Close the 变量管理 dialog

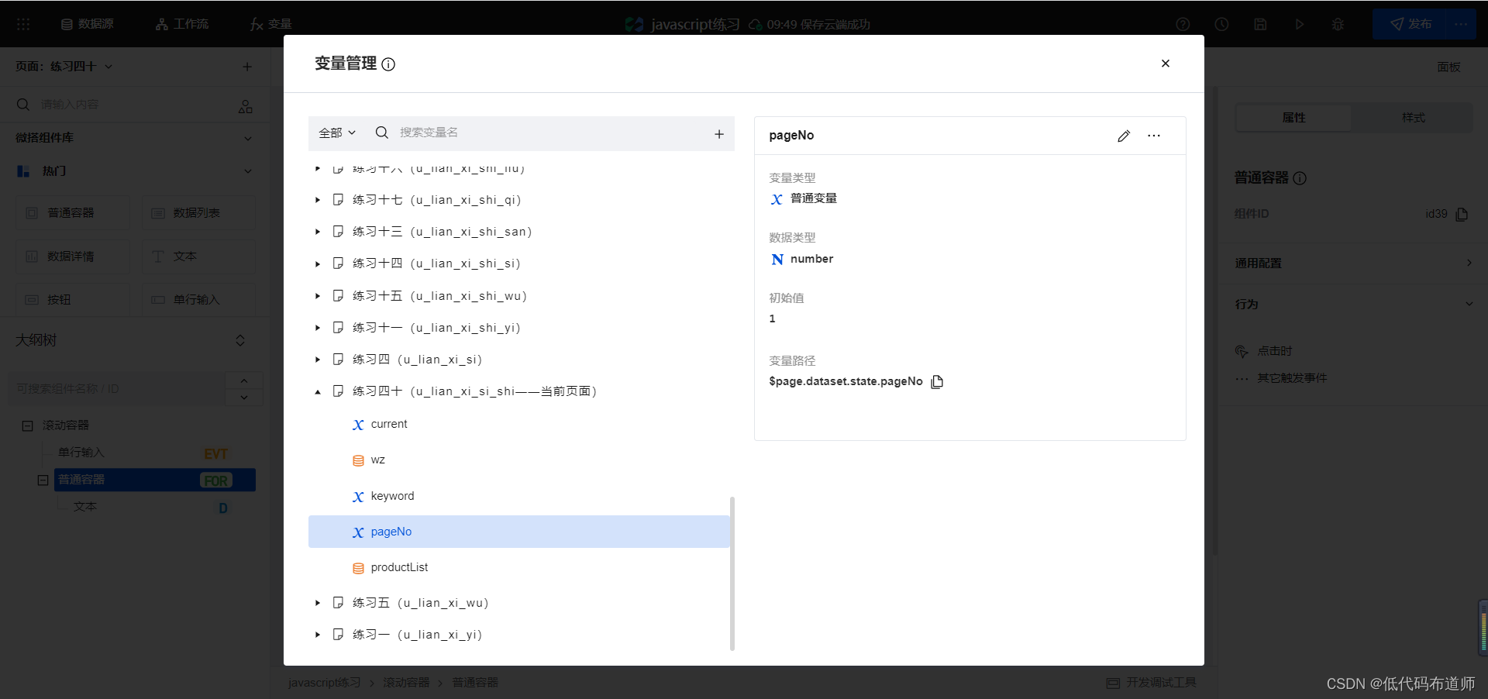point(1165,64)
